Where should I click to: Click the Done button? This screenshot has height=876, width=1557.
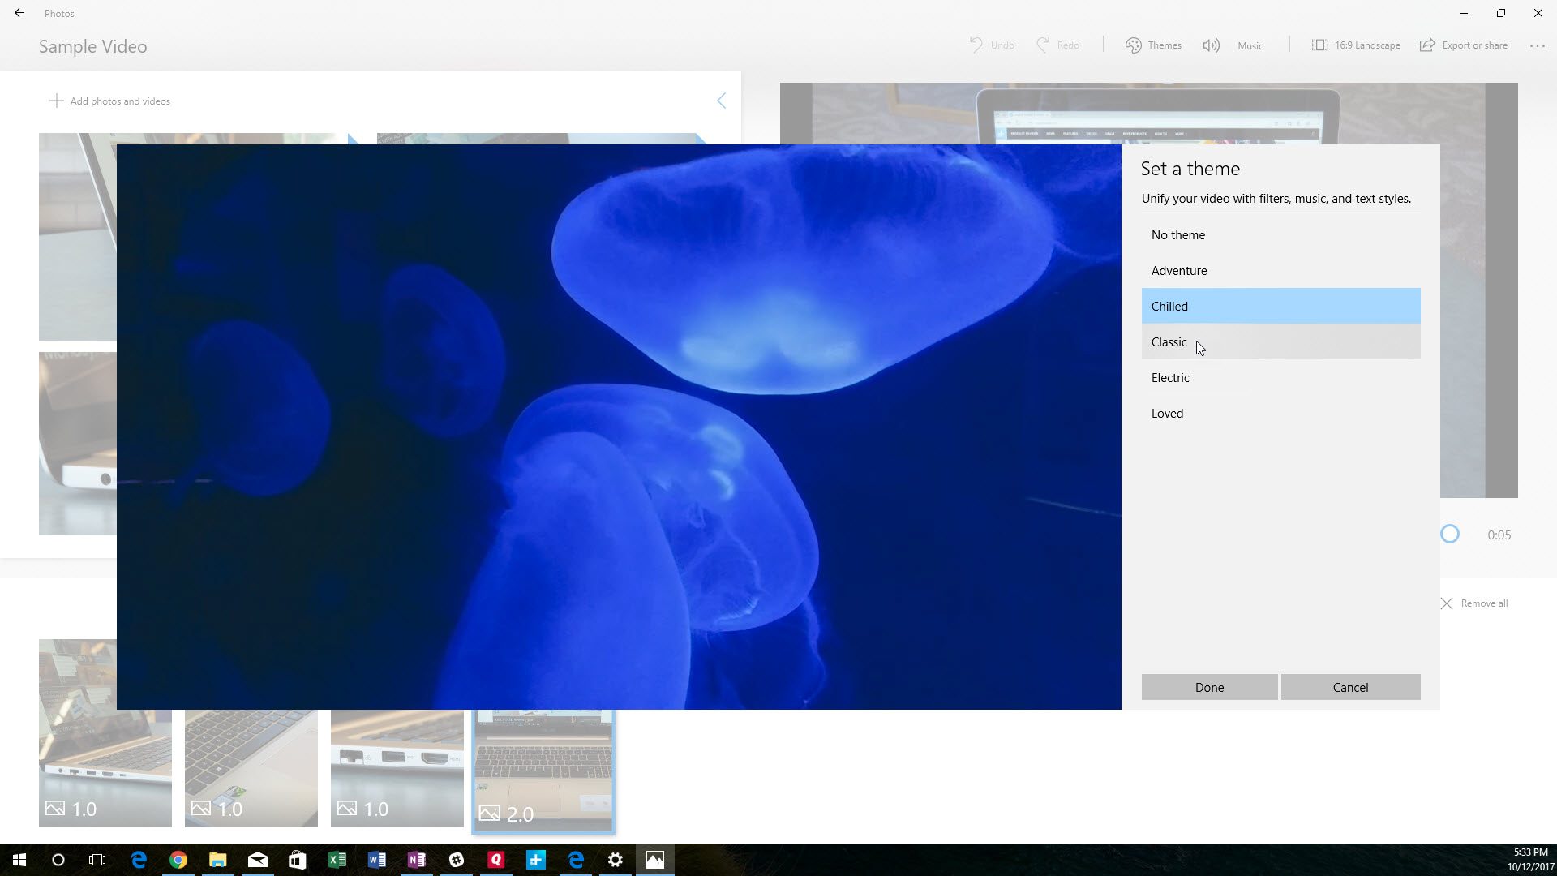[1209, 687]
